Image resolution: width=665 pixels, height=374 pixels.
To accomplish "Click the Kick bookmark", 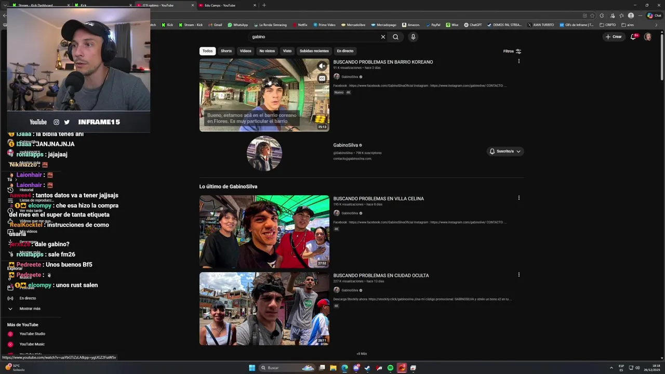I will click(x=167, y=25).
